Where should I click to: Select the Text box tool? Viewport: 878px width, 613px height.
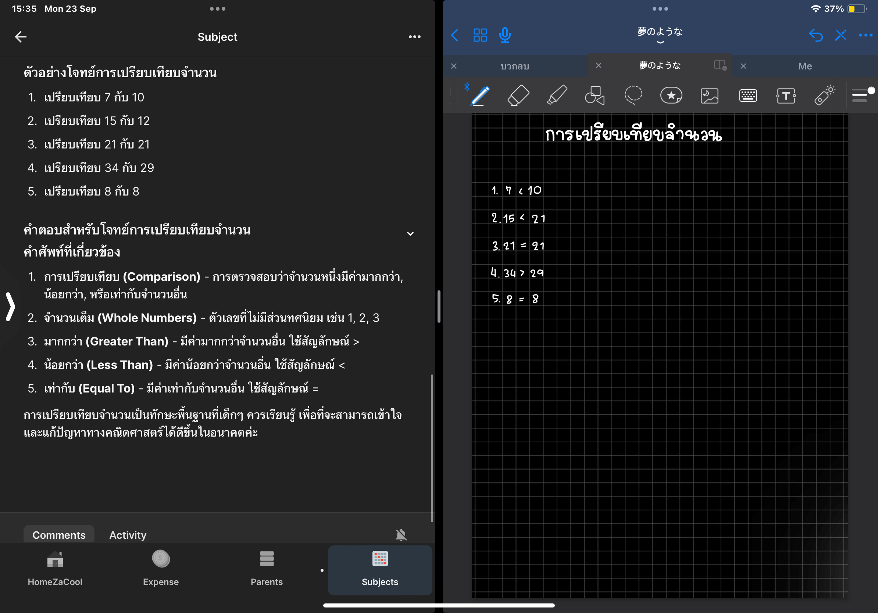786,96
